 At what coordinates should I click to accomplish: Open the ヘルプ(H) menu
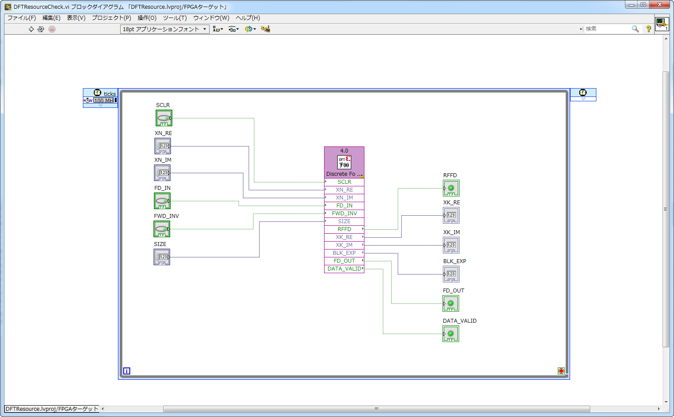(248, 18)
